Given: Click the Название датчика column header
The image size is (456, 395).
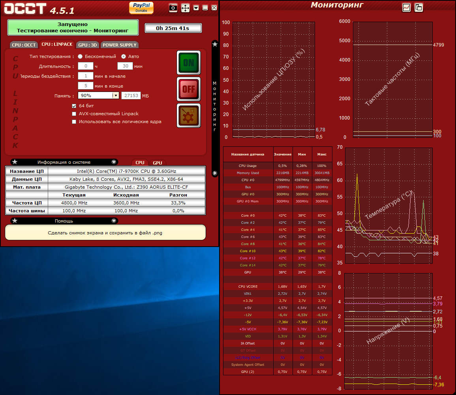Looking at the screenshot, I should coord(248,154).
